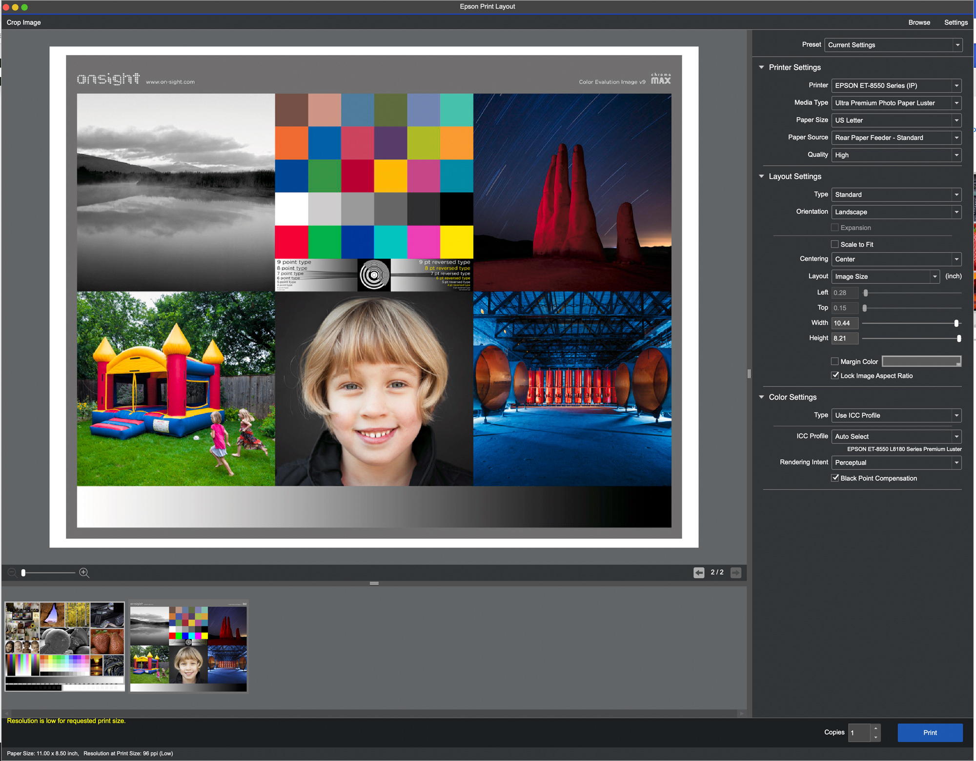Go to next page arrow

pyautogui.click(x=736, y=572)
